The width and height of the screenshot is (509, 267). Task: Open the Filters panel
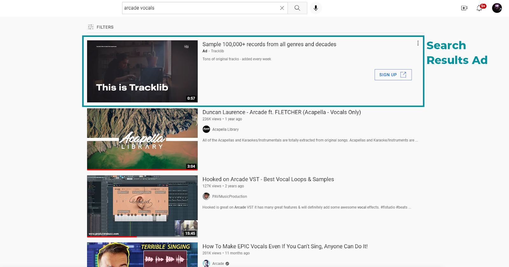click(101, 27)
